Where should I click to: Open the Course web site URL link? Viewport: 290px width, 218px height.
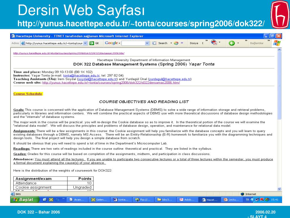tap(111, 83)
